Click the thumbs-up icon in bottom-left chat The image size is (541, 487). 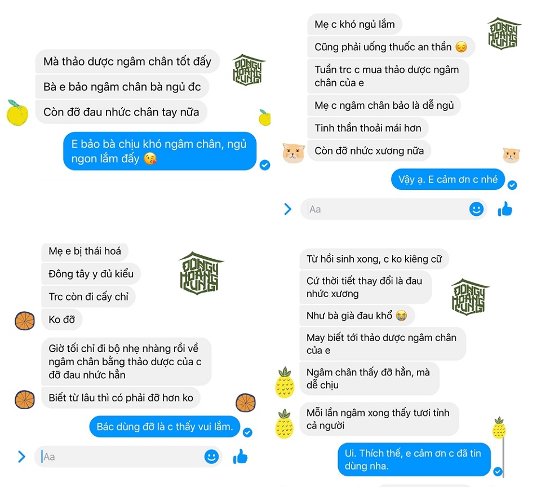pyautogui.click(x=241, y=457)
